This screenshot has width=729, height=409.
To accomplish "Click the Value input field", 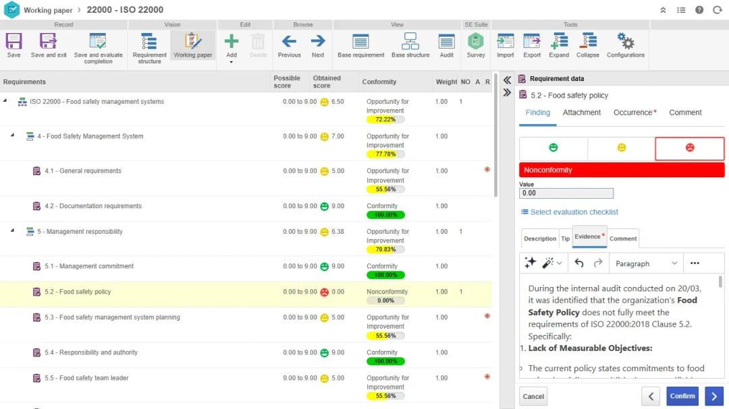I will (x=566, y=193).
